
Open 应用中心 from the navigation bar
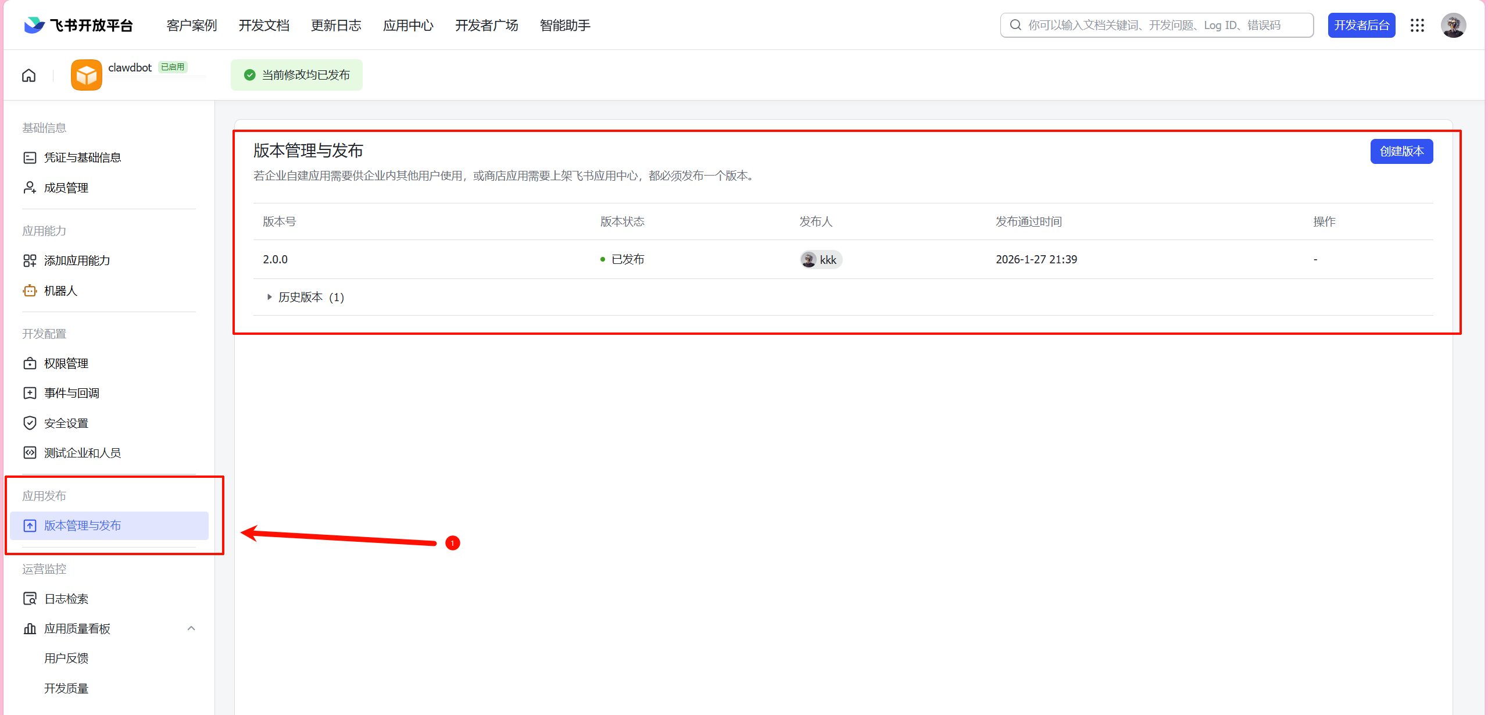point(409,25)
